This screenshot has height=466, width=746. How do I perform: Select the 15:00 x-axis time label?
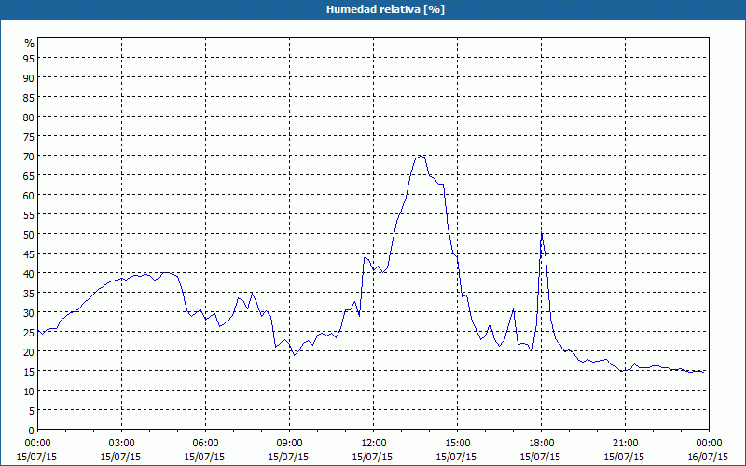pyautogui.click(x=457, y=444)
